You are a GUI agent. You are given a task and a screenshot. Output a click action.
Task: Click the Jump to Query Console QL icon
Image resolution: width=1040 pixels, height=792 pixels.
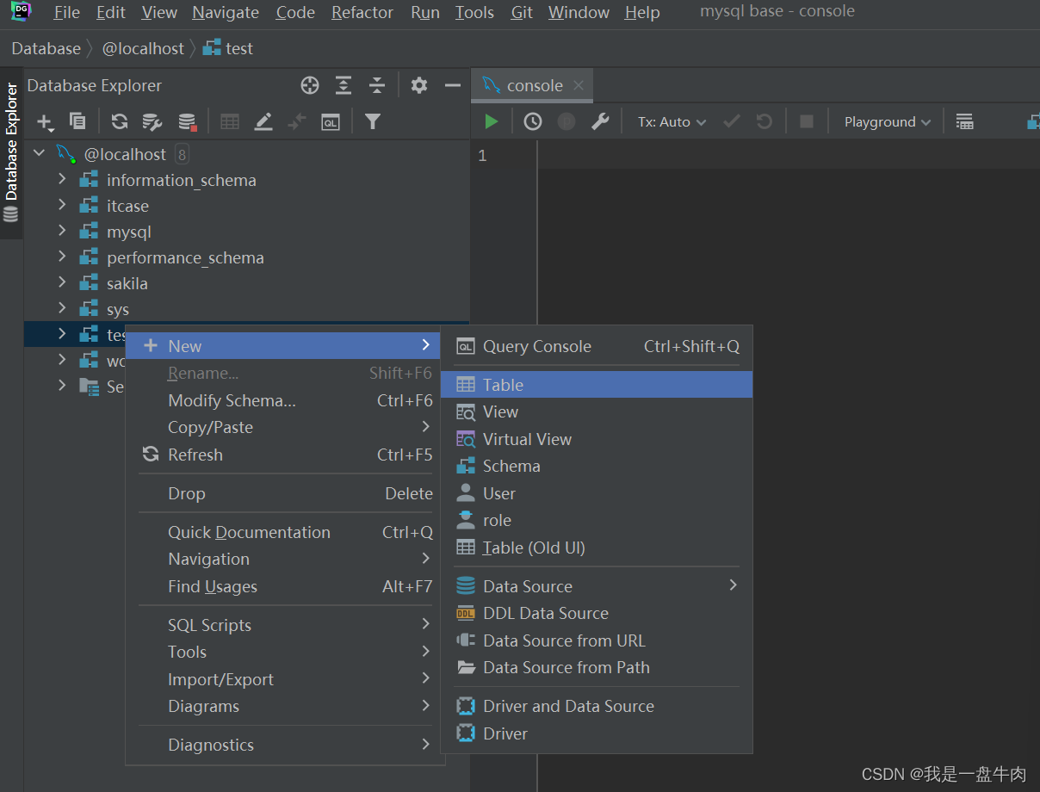pyautogui.click(x=331, y=122)
